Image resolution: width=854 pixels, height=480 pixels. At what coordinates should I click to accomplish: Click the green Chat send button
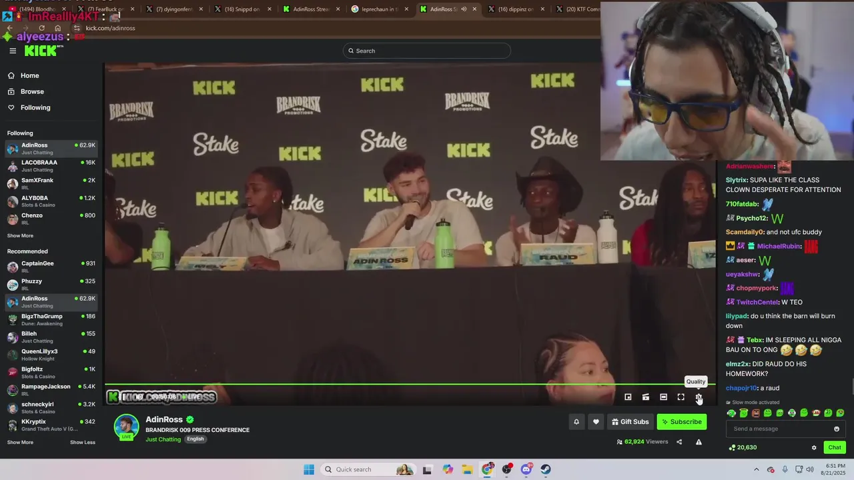coord(835,447)
